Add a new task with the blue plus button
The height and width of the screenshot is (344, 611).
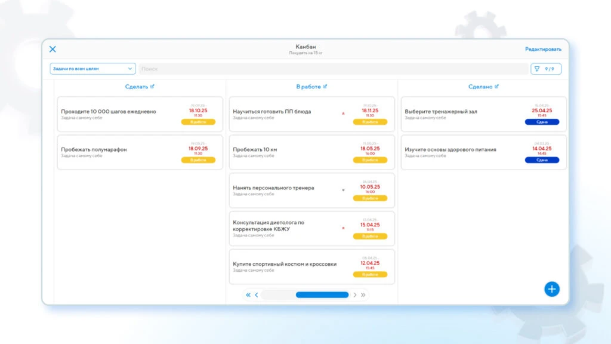click(x=552, y=289)
